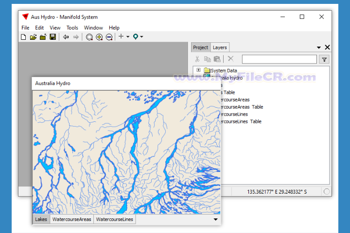350x233 pixels.
Task: Maximize the Manifold System window
Action: click(x=302, y=17)
